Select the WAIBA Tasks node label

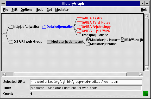point(92,18)
